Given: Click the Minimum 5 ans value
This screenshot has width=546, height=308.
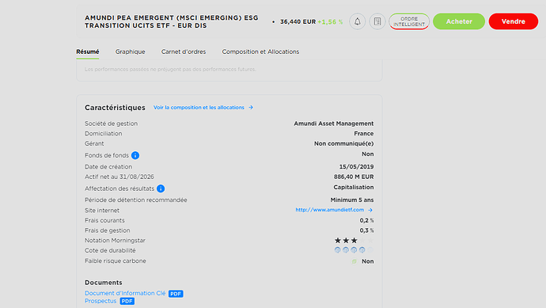Looking at the screenshot, I should click(351, 200).
